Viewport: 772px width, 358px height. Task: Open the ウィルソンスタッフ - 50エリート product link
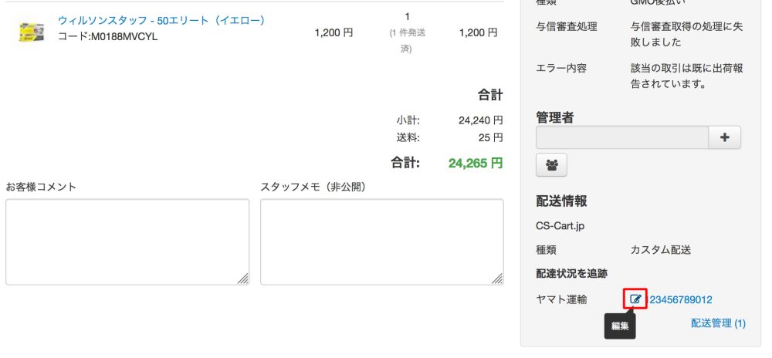pos(161,20)
